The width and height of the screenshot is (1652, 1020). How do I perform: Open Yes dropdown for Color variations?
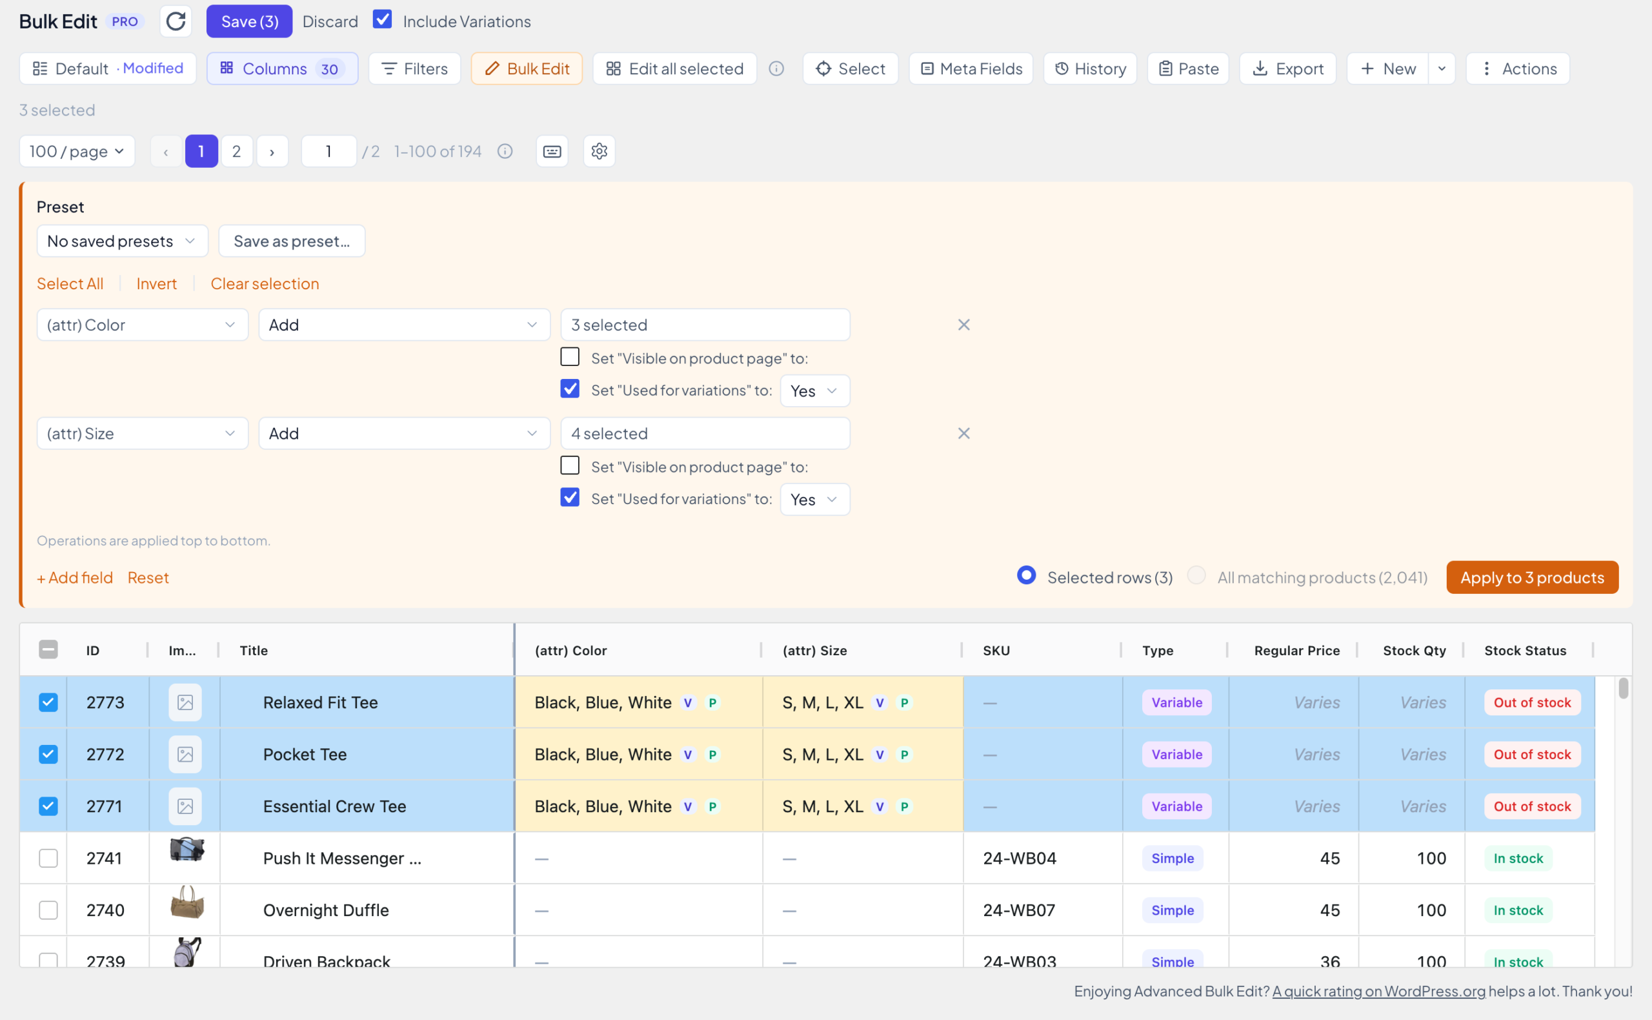coord(814,391)
